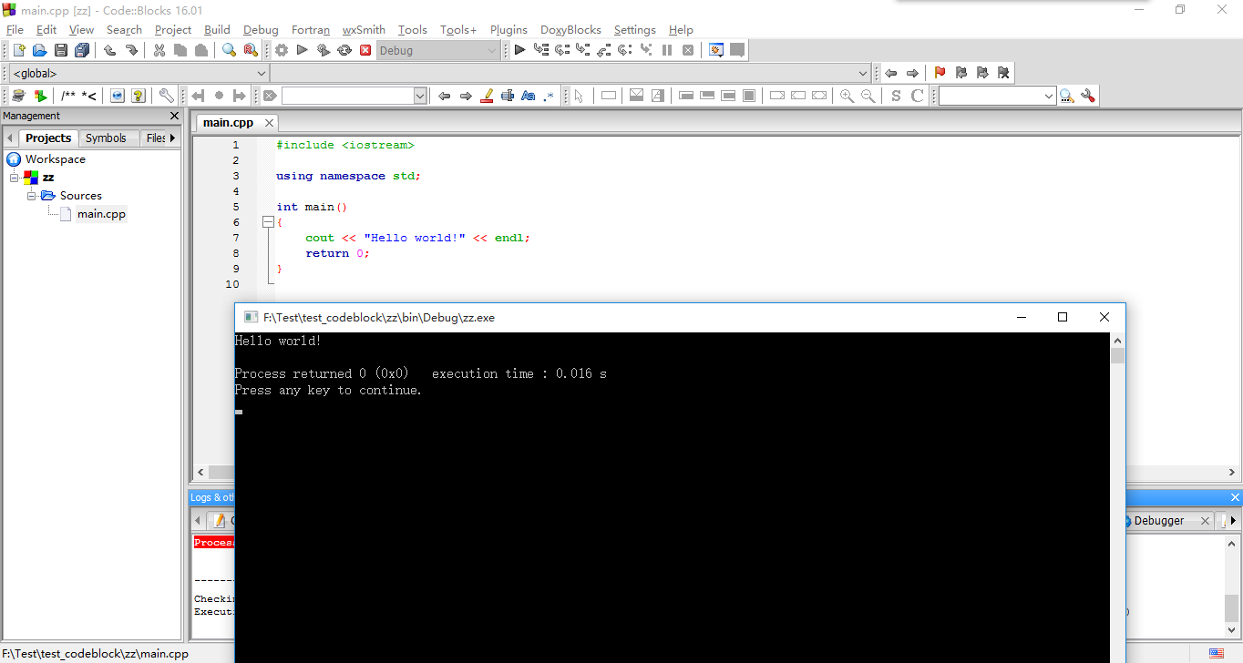This screenshot has width=1243, height=663.
Task: Open the Debug build target dropdown
Action: [x=492, y=51]
